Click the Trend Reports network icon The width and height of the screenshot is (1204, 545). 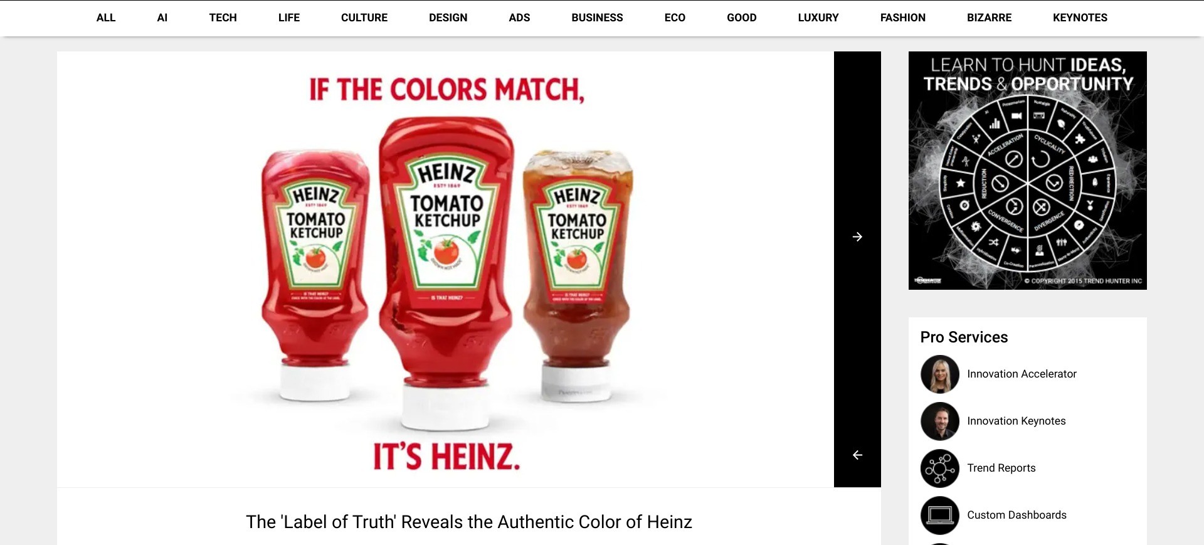point(939,468)
